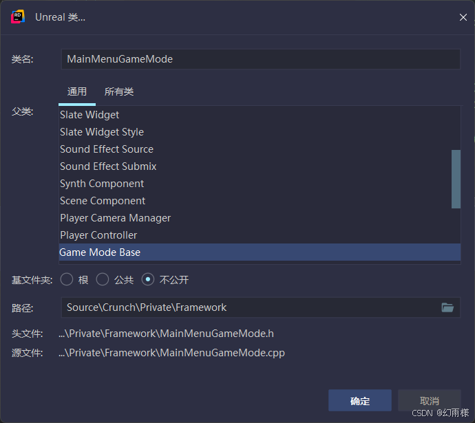This screenshot has width=475, height=423.
Task: Select Player Controller parent class
Action: click(260, 235)
